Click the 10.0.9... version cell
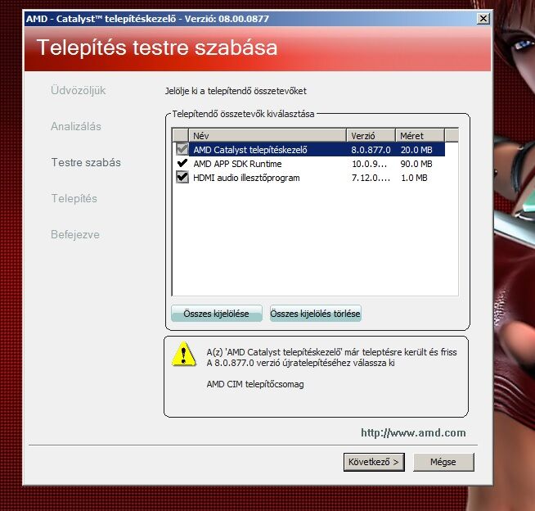The height and width of the screenshot is (511, 535). [x=370, y=164]
